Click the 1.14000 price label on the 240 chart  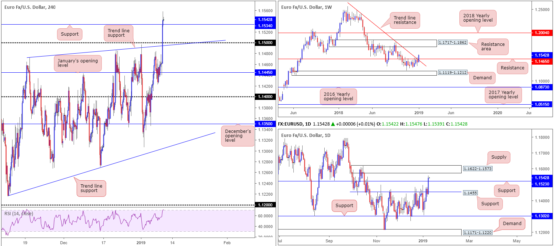point(264,97)
